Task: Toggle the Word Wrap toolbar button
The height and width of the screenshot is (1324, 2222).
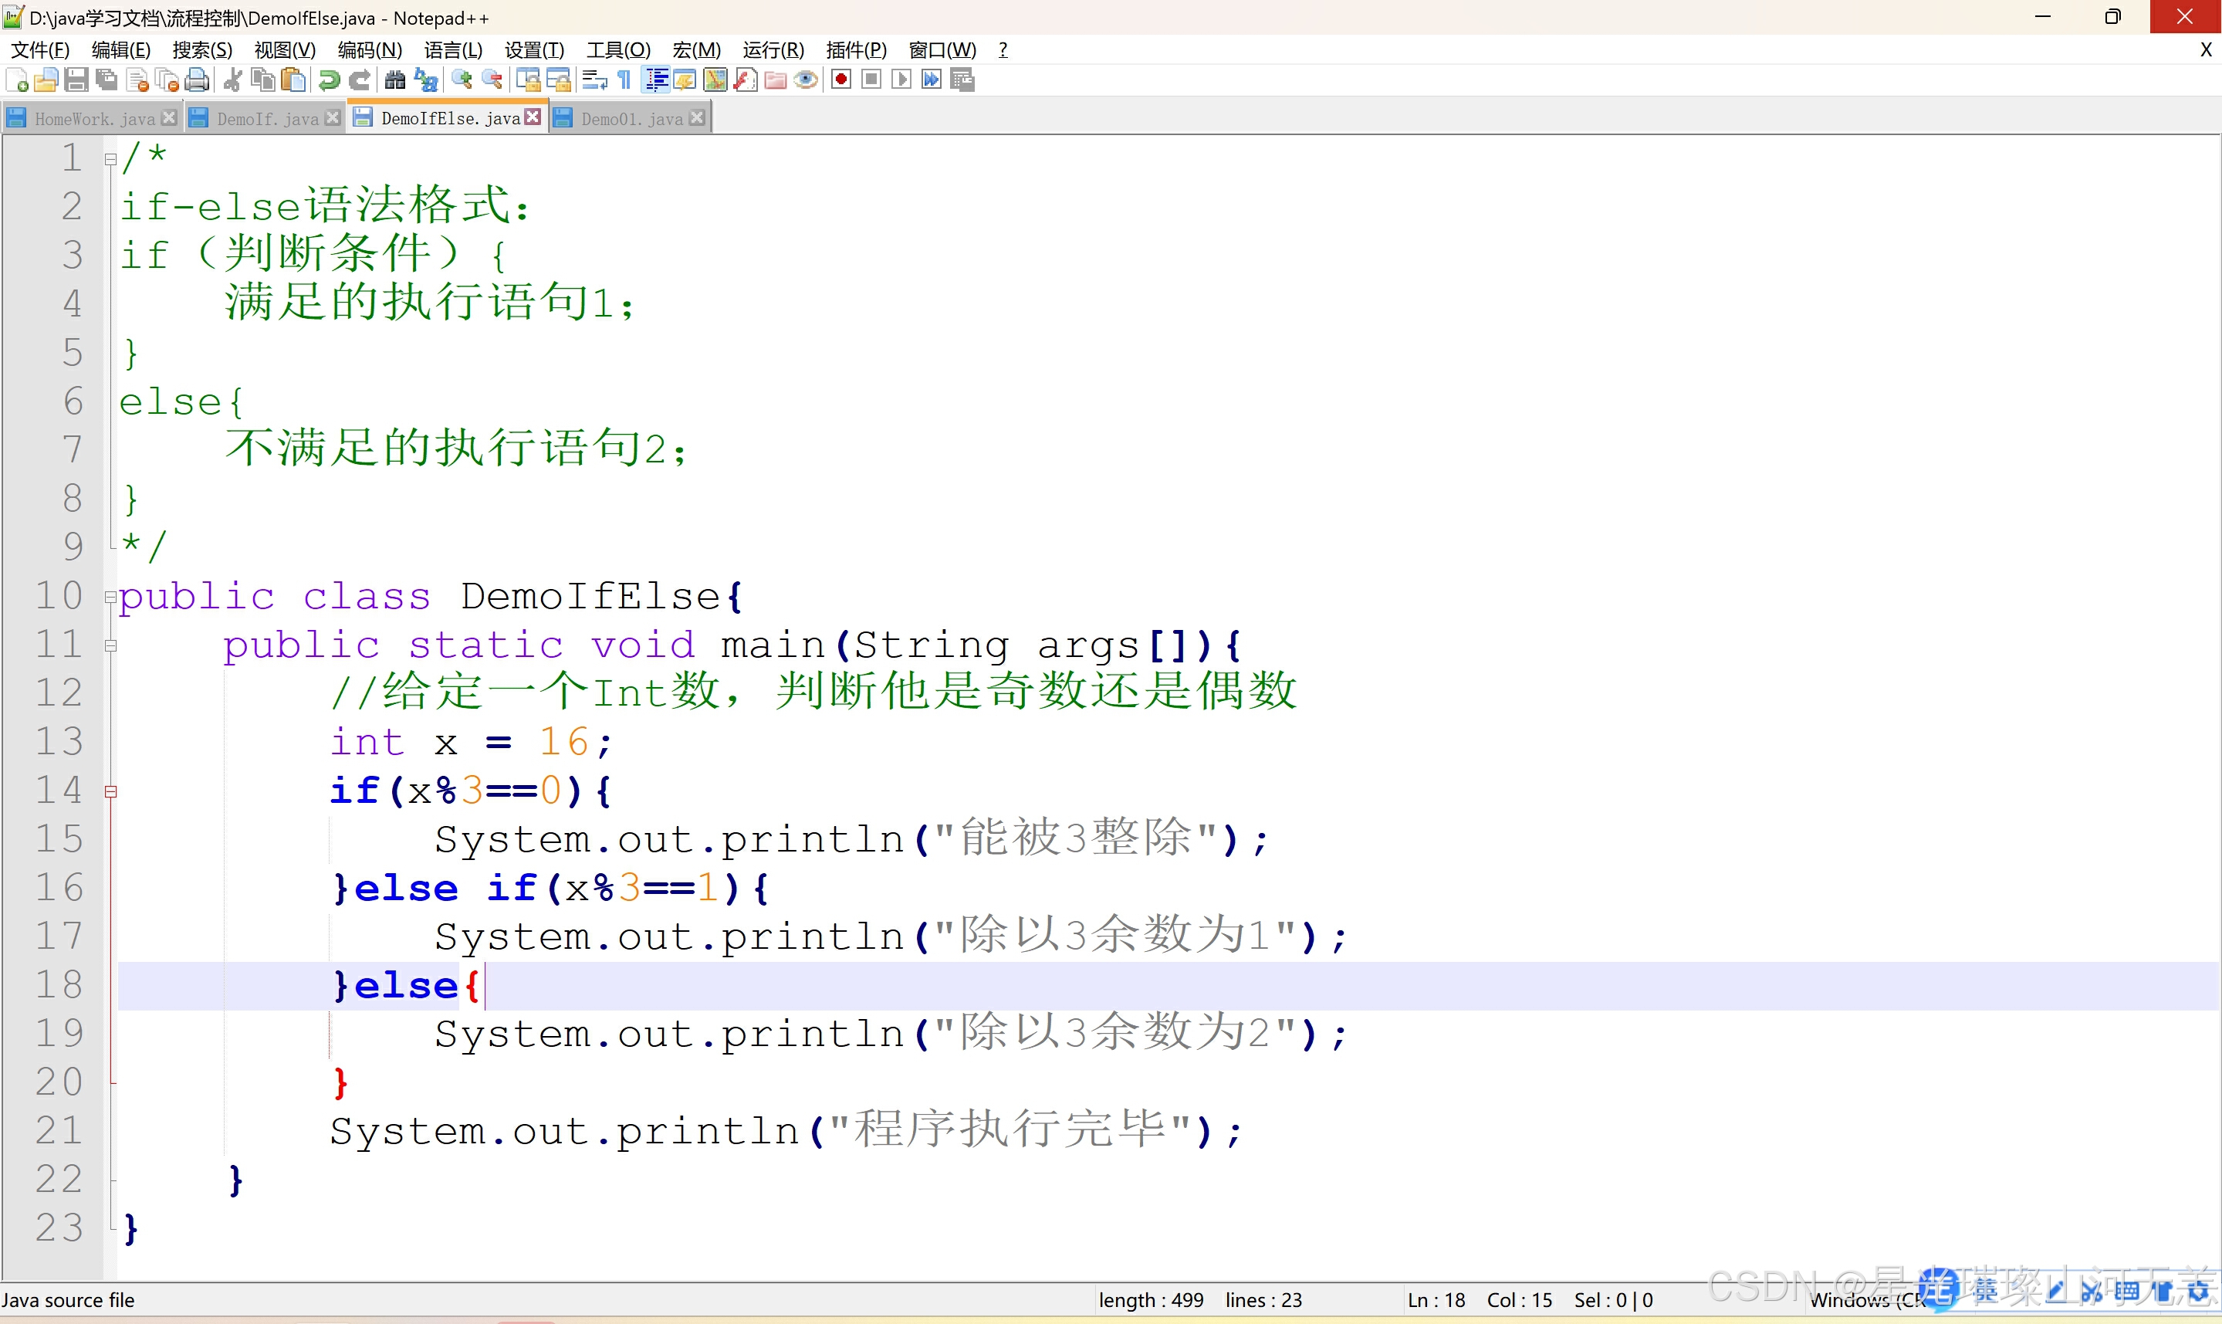Action: tap(595, 80)
